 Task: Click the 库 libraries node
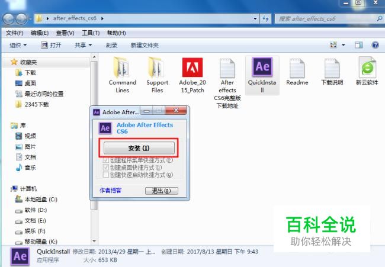18,126
